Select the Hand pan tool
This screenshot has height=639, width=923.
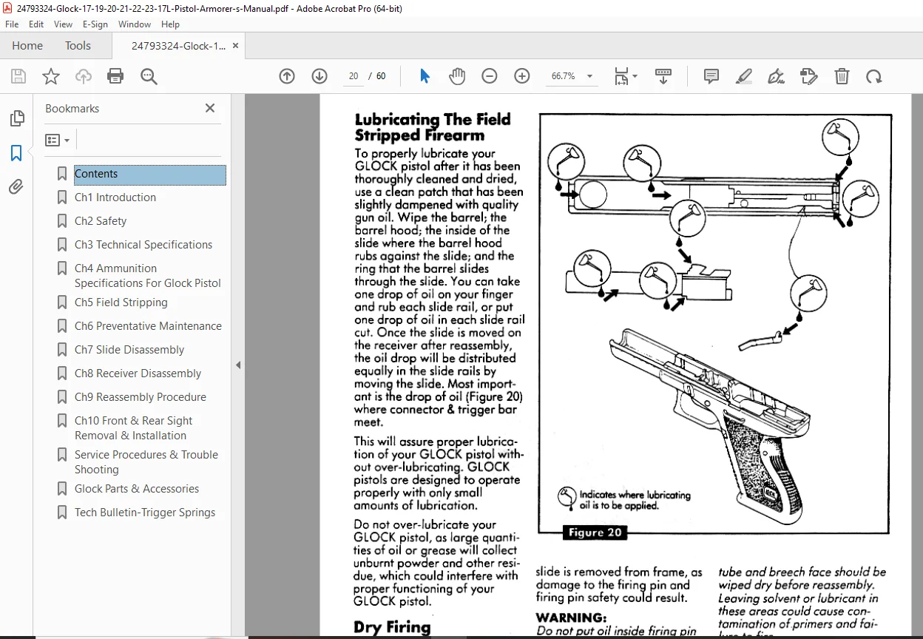click(x=457, y=76)
